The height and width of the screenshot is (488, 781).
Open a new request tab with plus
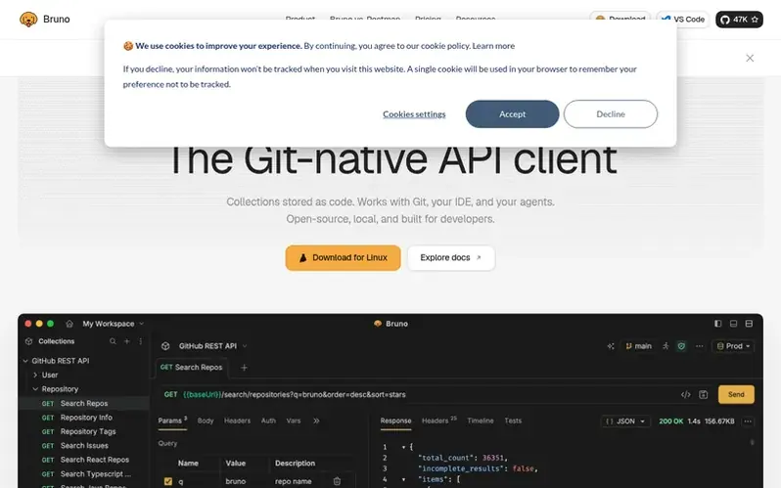[244, 368]
